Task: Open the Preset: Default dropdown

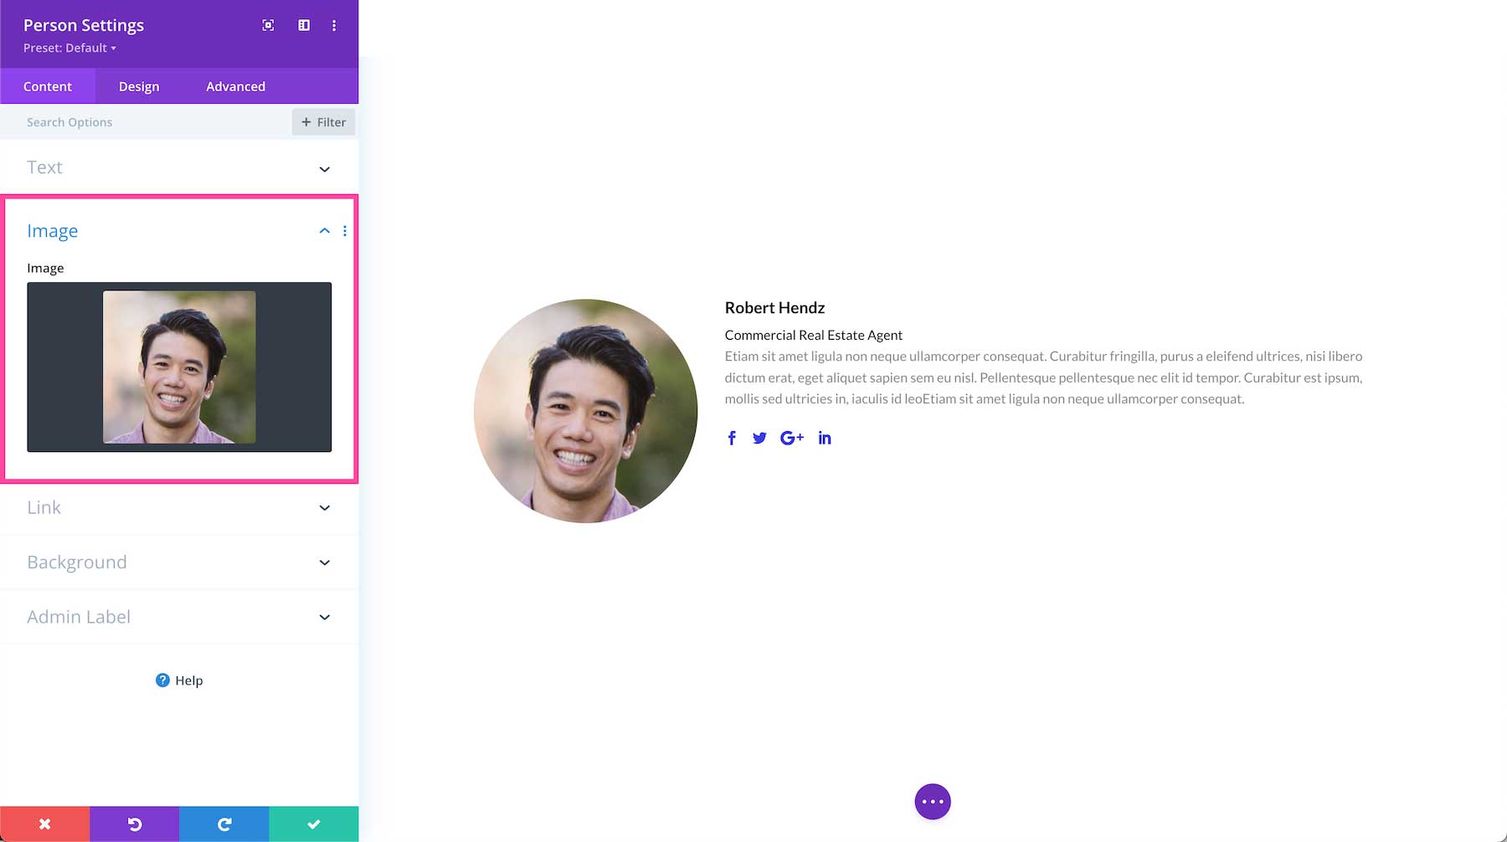Action: pos(69,48)
